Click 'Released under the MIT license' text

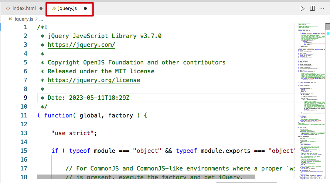101,71
